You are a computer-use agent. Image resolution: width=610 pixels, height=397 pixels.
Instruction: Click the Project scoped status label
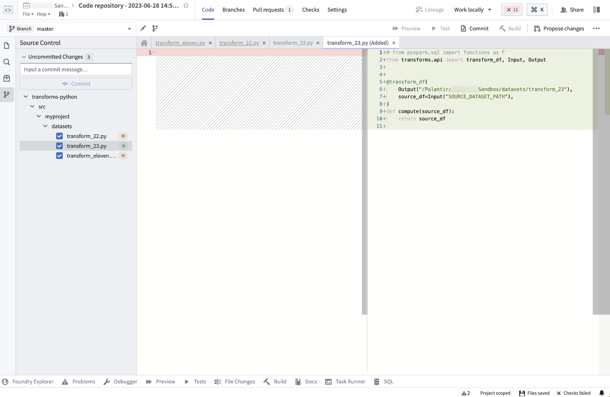pyautogui.click(x=495, y=393)
